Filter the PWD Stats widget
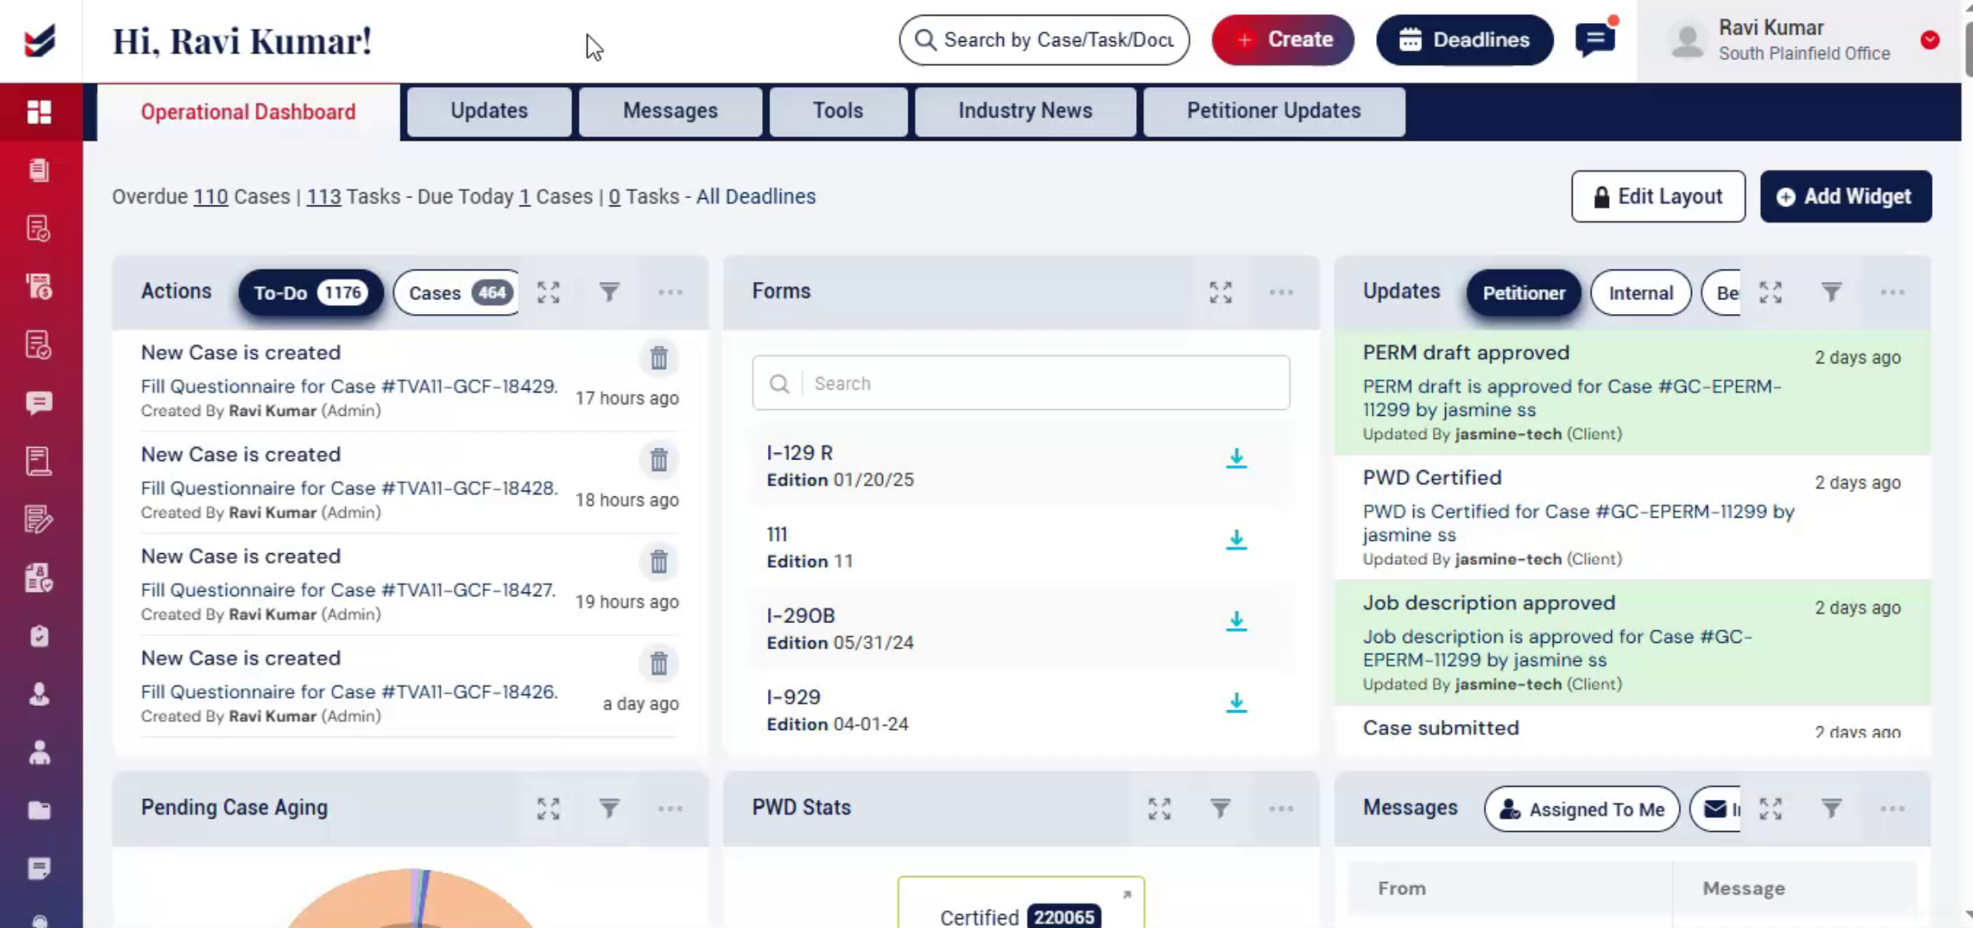 coord(1220,808)
